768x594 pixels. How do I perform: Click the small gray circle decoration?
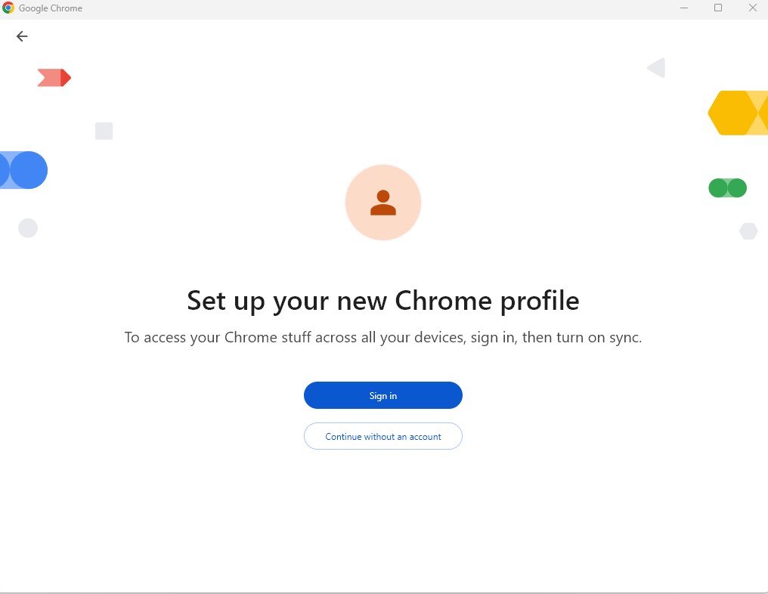[28, 228]
